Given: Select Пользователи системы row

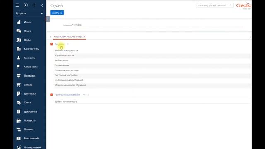Looking at the screenshot, I should [152, 70].
